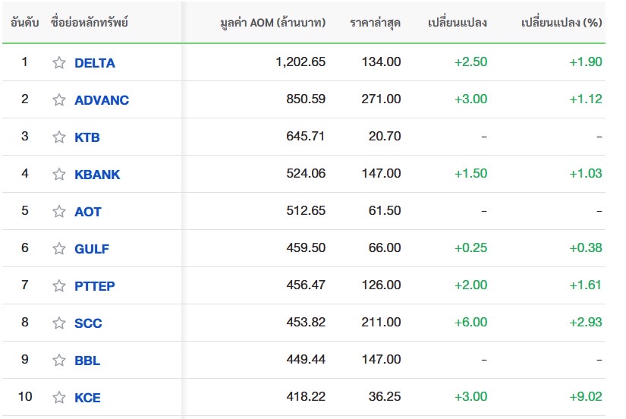Open the DELTA stock link
This screenshot has width=626, height=419.
coord(95,63)
